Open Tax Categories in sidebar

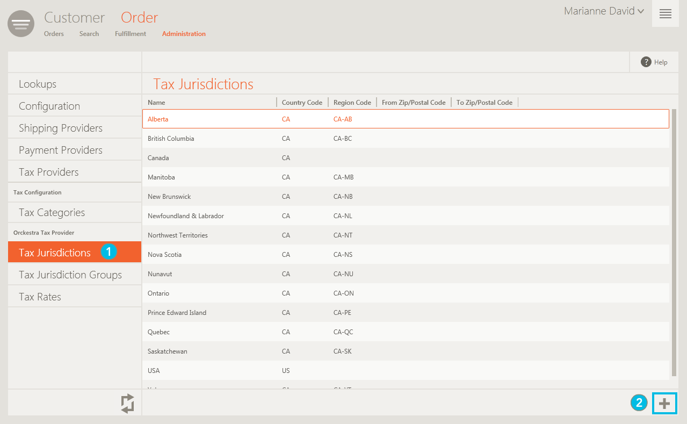coord(52,213)
